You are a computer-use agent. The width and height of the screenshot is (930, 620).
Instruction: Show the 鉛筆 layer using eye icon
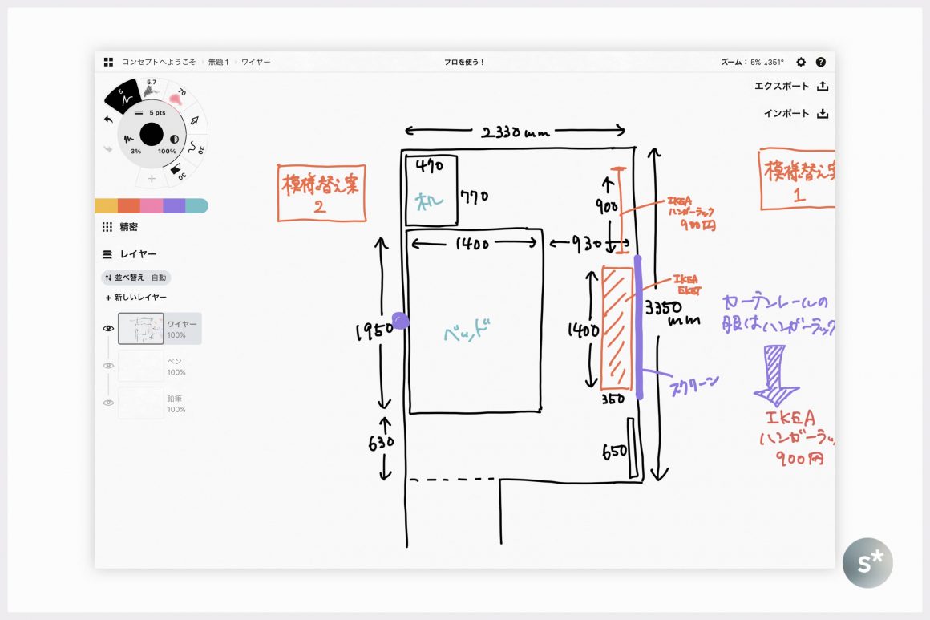pos(108,403)
